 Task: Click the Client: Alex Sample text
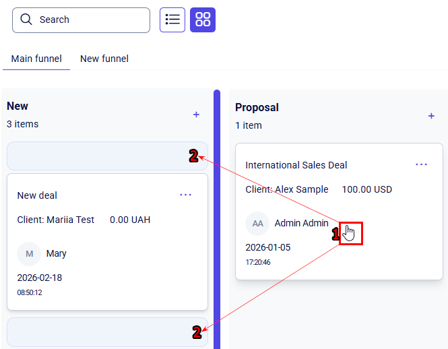point(287,189)
